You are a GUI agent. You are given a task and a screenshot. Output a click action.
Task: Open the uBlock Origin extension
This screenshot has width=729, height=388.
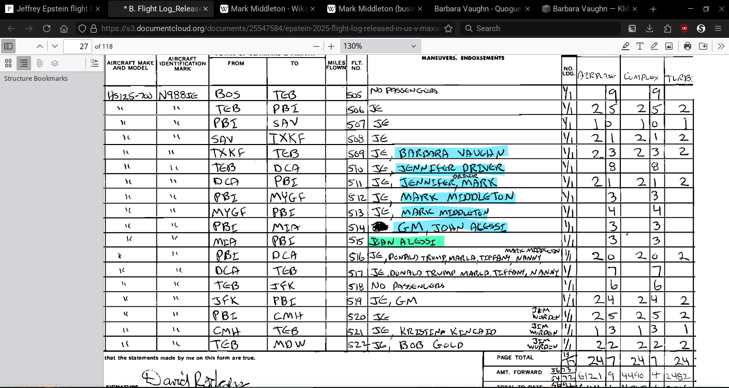[x=684, y=28]
